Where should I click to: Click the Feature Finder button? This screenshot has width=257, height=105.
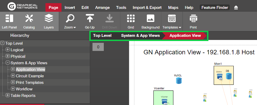[x=214, y=8]
